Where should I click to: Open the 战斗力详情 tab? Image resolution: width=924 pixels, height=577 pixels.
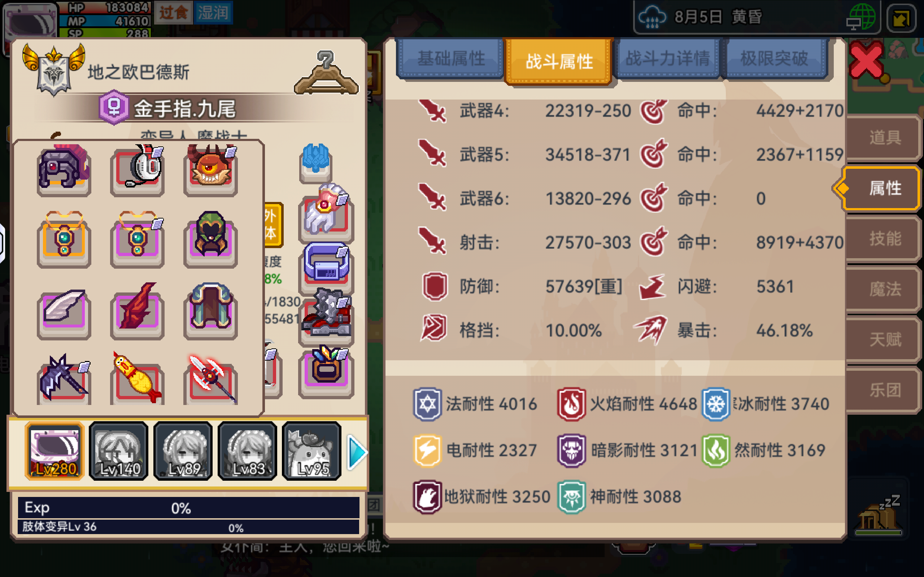(667, 59)
